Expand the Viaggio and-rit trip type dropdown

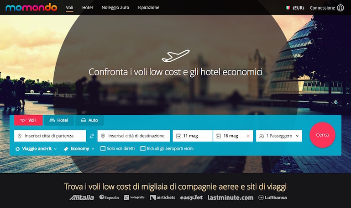click(x=37, y=149)
